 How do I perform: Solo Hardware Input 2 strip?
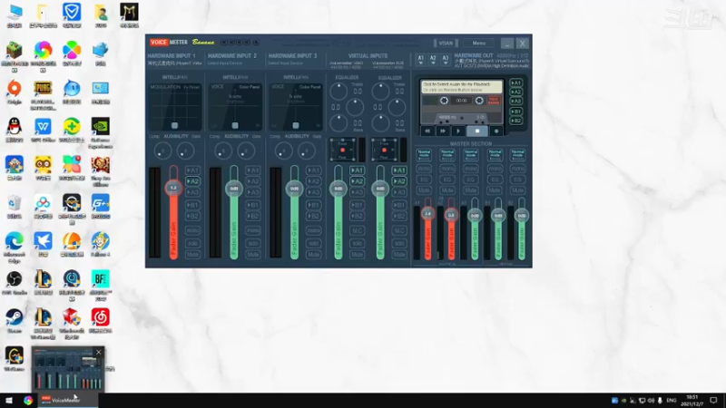pyautogui.click(x=253, y=243)
